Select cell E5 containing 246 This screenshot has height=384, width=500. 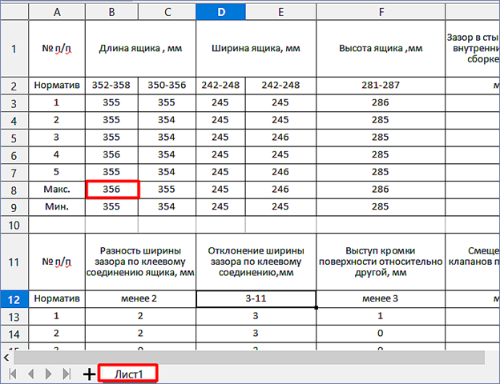280,138
